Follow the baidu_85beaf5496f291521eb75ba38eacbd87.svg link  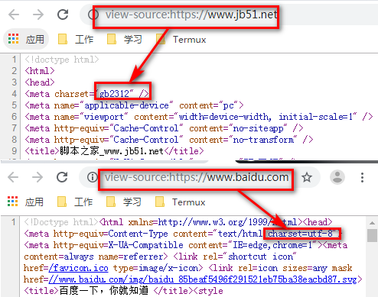click(203, 279)
